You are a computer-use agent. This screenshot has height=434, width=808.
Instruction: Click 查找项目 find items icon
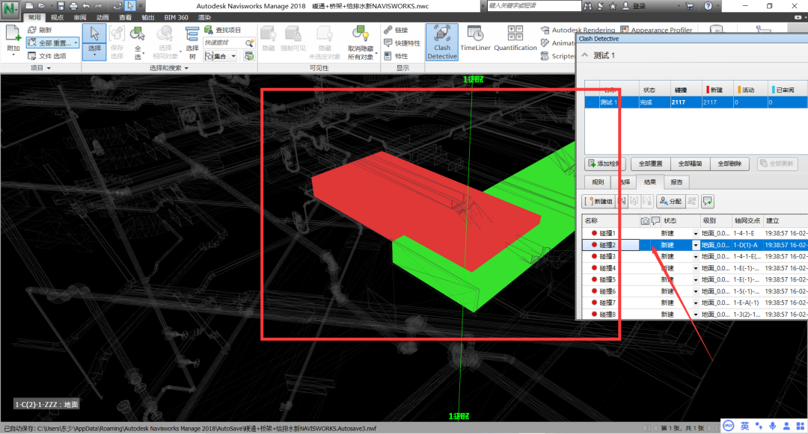[223, 30]
